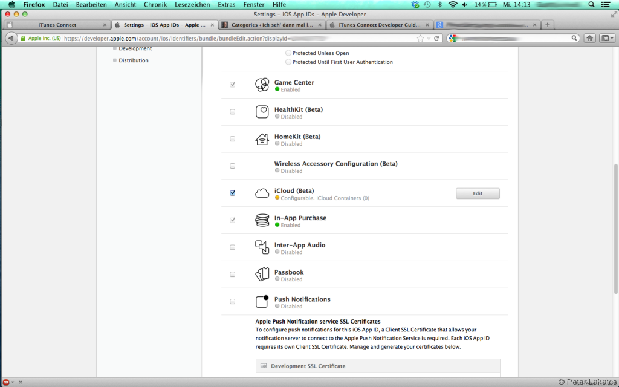Uncheck the iCloud (Beta) checkbox
Image resolution: width=619 pixels, height=387 pixels.
[x=233, y=193]
